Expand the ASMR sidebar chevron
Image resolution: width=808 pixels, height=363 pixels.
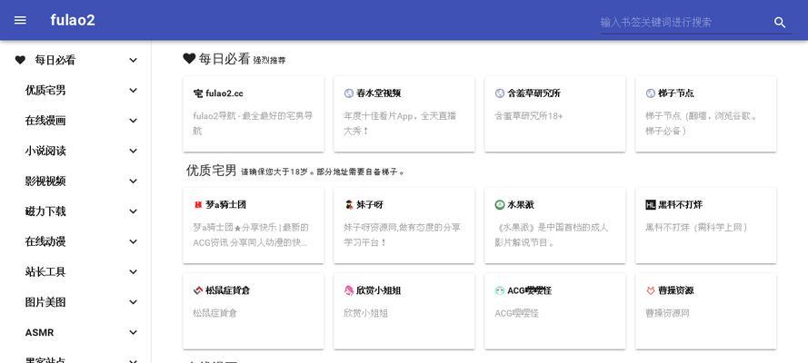coord(133,333)
